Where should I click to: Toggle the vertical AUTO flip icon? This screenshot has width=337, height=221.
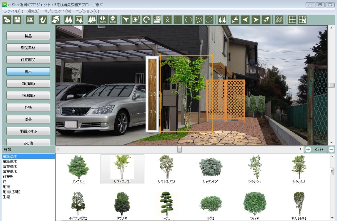(113, 20)
